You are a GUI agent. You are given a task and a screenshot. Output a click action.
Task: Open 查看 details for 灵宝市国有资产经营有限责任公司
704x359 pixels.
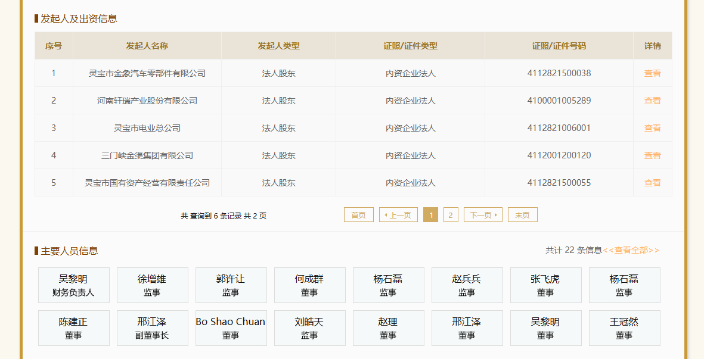point(652,182)
